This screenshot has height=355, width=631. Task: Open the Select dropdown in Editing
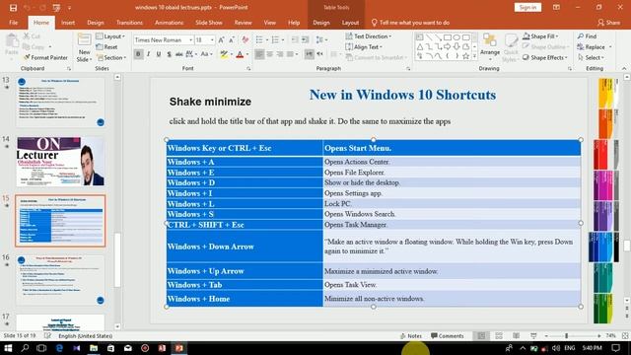[x=591, y=57]
